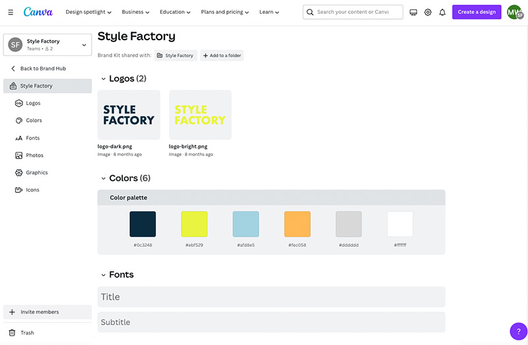Viewport: 528px width, 345px height.
Task: Click the Logos sidebar icon
Action: click(x=19, y=103)
